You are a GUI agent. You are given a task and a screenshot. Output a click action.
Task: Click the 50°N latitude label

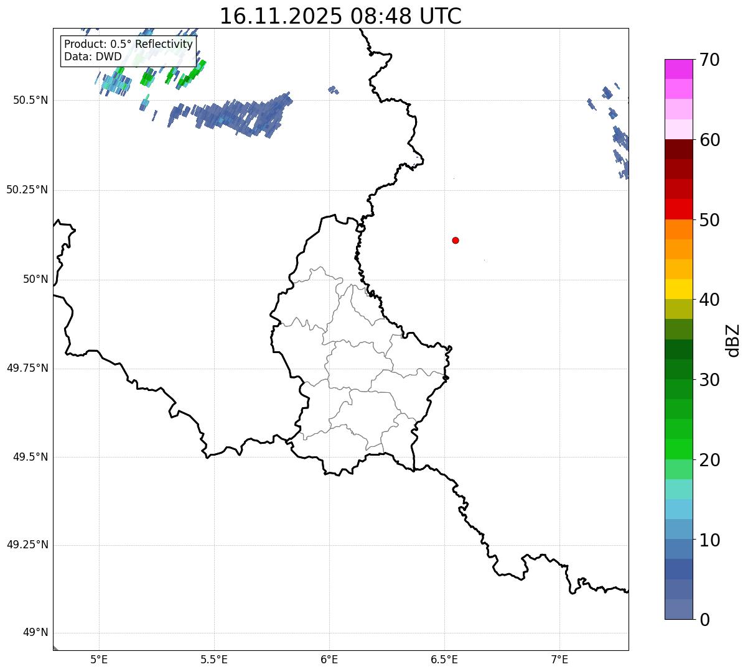[35, 280]
